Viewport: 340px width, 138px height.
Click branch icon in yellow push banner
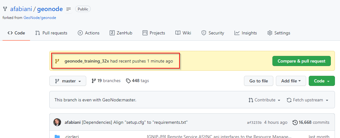57,61
